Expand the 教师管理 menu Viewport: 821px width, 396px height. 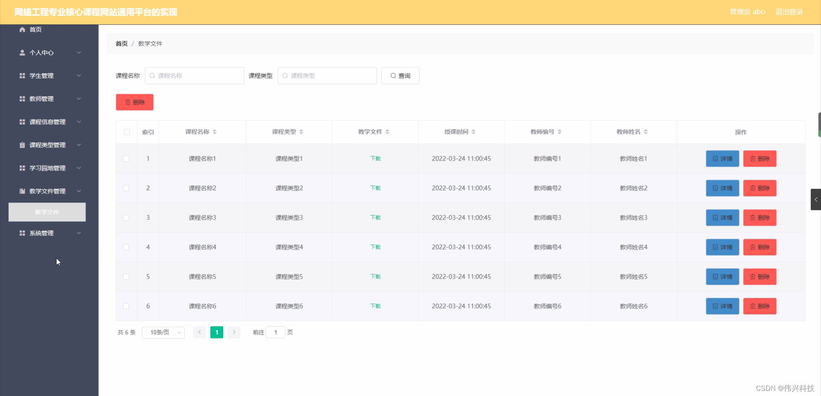(x=47, y=99)
